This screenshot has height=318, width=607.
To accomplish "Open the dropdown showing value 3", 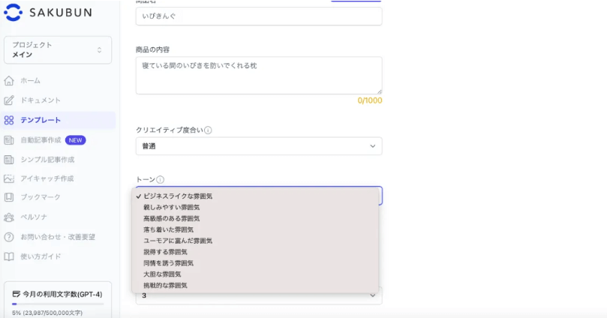I will 259,295.
